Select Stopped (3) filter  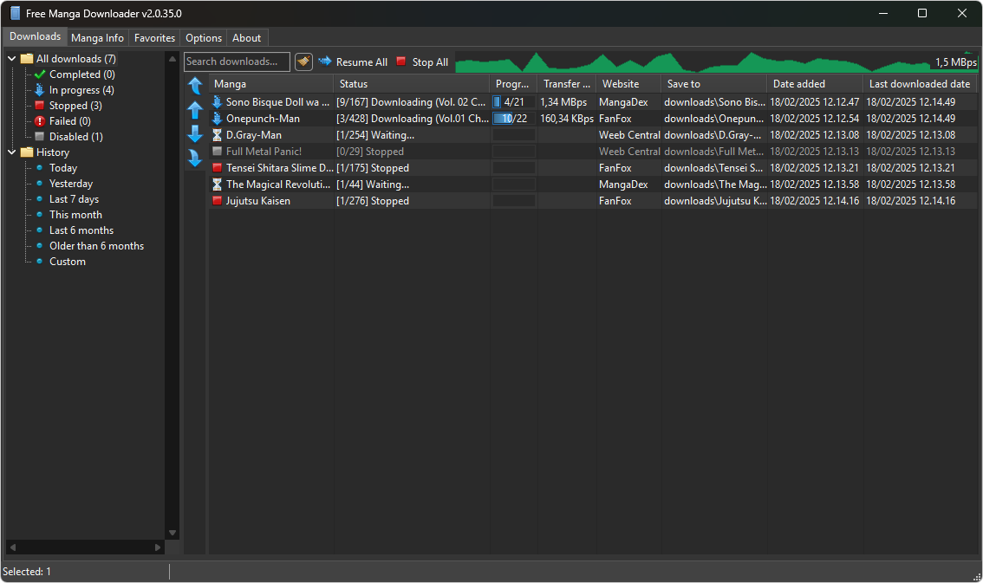point(75,105)
